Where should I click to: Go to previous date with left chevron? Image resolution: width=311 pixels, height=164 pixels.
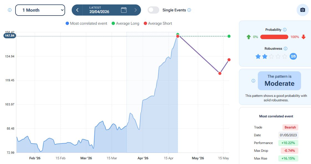(77, 10)
